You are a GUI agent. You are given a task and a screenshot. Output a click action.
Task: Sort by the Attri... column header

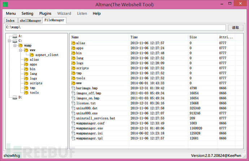226,37
